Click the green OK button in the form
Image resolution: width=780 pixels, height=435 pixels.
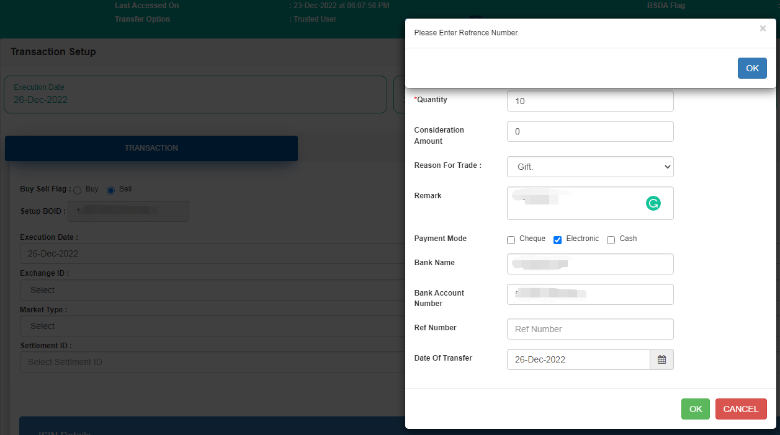pos(696,409)
